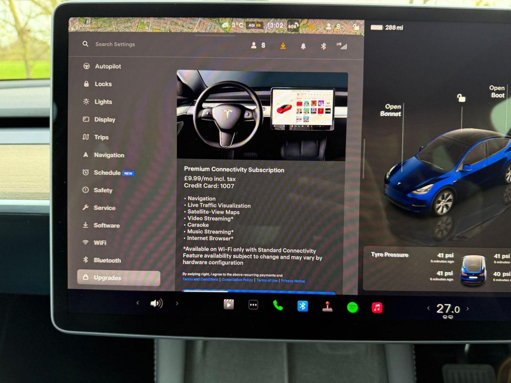Screen dimensions: 511x383
Task: Open the Spotify app icon
Action: click(352, 307)
